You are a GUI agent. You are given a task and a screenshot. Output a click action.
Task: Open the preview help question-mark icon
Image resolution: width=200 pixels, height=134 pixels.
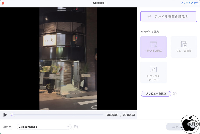pyautogui.click(x=175, y=94)
